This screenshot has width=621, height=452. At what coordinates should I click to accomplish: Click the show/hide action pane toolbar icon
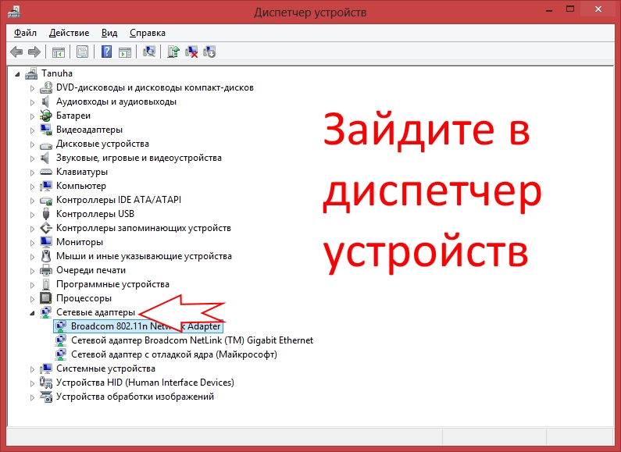(x=125, y=52)
